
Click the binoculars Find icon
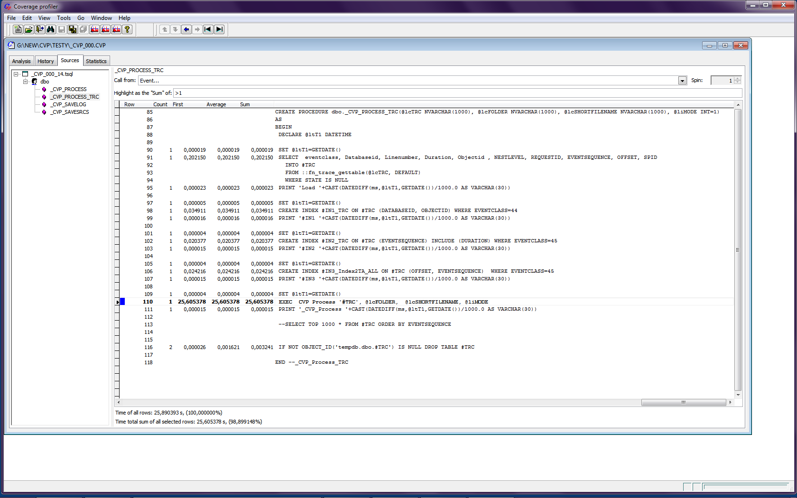tap(50, 29)
